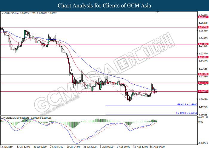Click the 22 Jul 00:00 time label
The height and width of the screenshot is (149, 209).
click(x=40, y=147)
